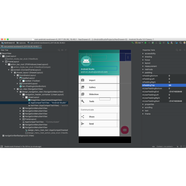The height and width of the screenshot is (186, 186).
Task: Click the Share item in preview
Action: click(99, 116)
